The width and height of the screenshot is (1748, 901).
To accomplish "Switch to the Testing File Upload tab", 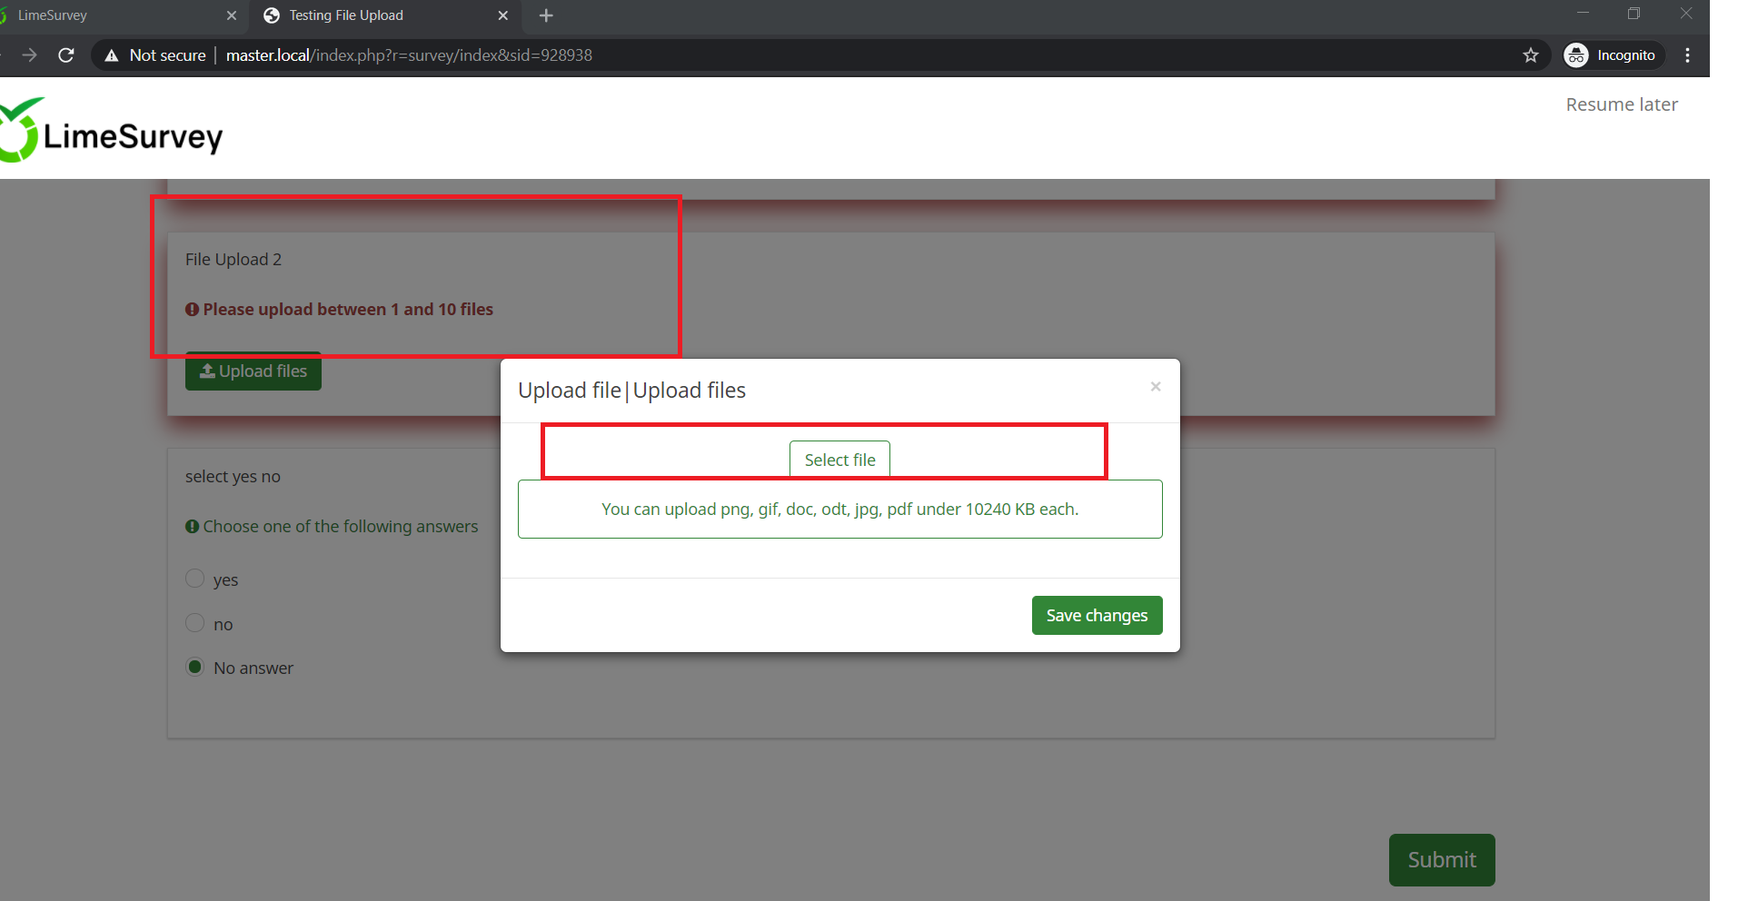I will click(x=384, y=15).
